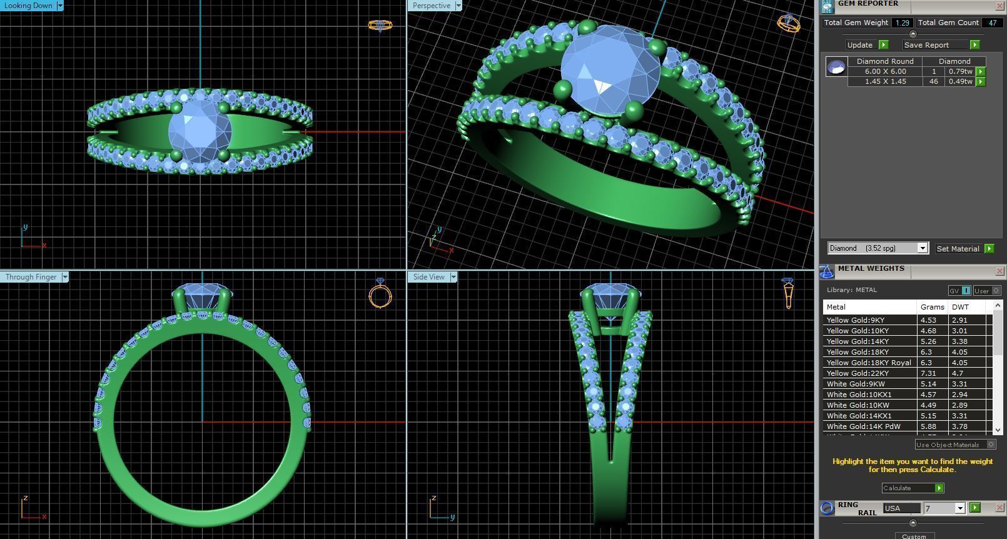Click the DWT column header
This screenshot has width=1007, height=539.
[x=967, y=307]
